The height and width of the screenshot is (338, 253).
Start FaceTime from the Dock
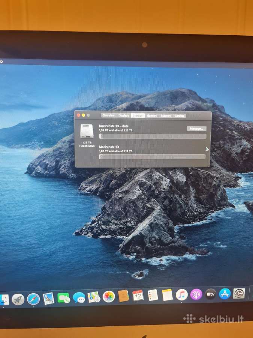tap(63, 298)
